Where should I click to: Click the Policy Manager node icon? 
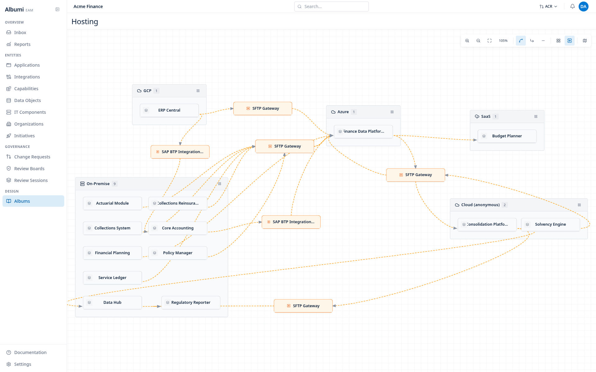(x=155, y=253)
